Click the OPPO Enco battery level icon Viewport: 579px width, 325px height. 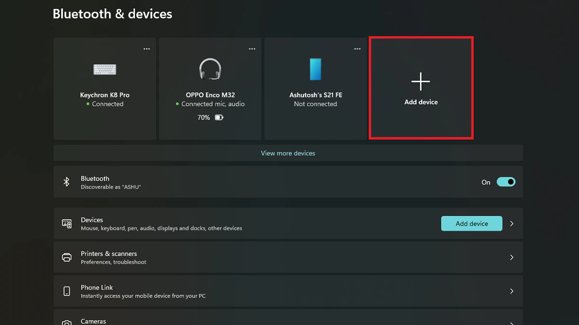click(x=219, y=117)
